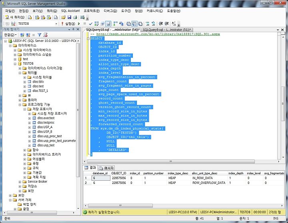Click the 실행 (Execute) button
Screen dimensions: 288x223
click(68, 24)
